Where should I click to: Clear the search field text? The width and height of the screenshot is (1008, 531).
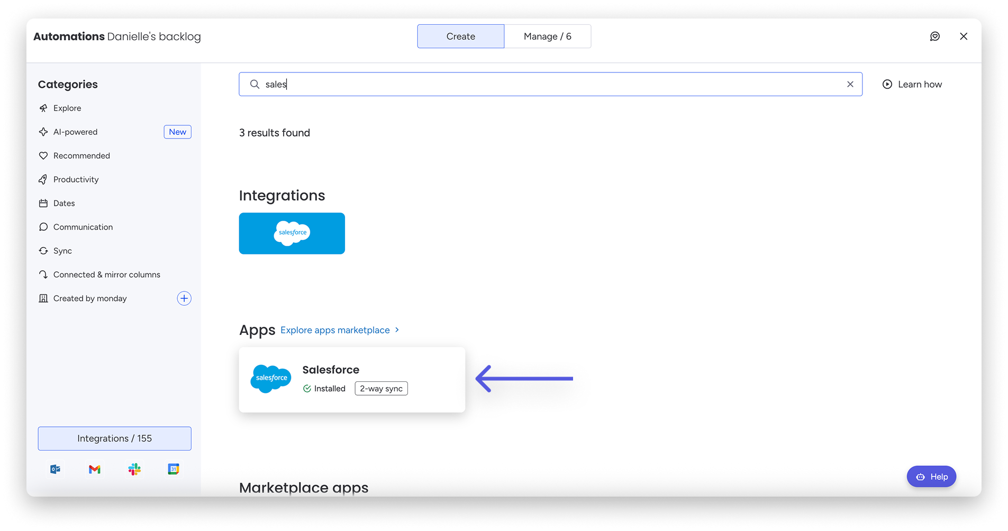click(850, 85)
